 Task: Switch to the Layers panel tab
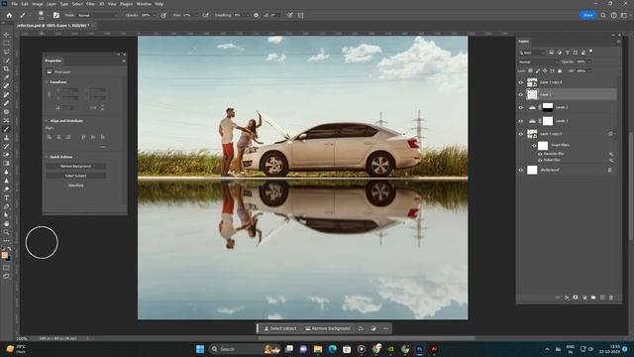pyautogui.click(x=524, y=42)
